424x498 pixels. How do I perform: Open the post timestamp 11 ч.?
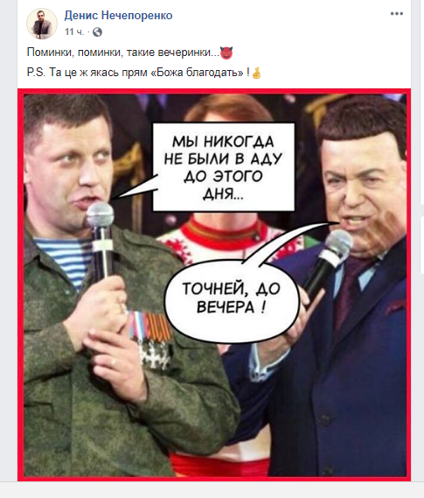(74, 32)
